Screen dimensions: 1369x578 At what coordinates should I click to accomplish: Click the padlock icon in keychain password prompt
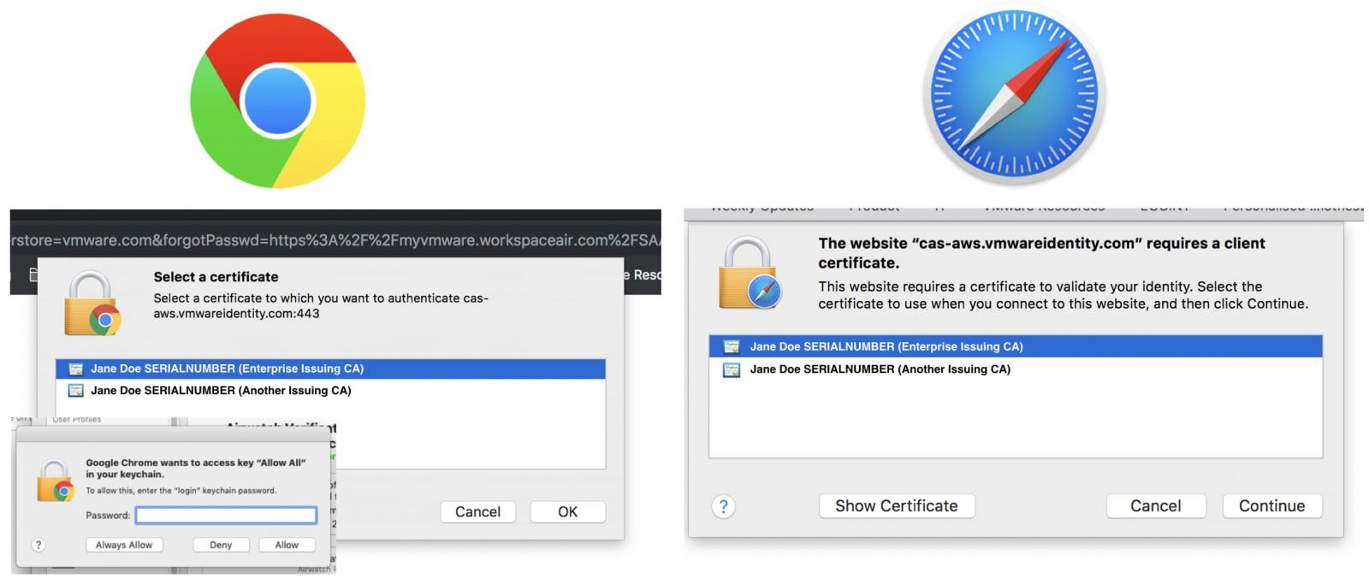pyautogui.click(x=55, y=481)
